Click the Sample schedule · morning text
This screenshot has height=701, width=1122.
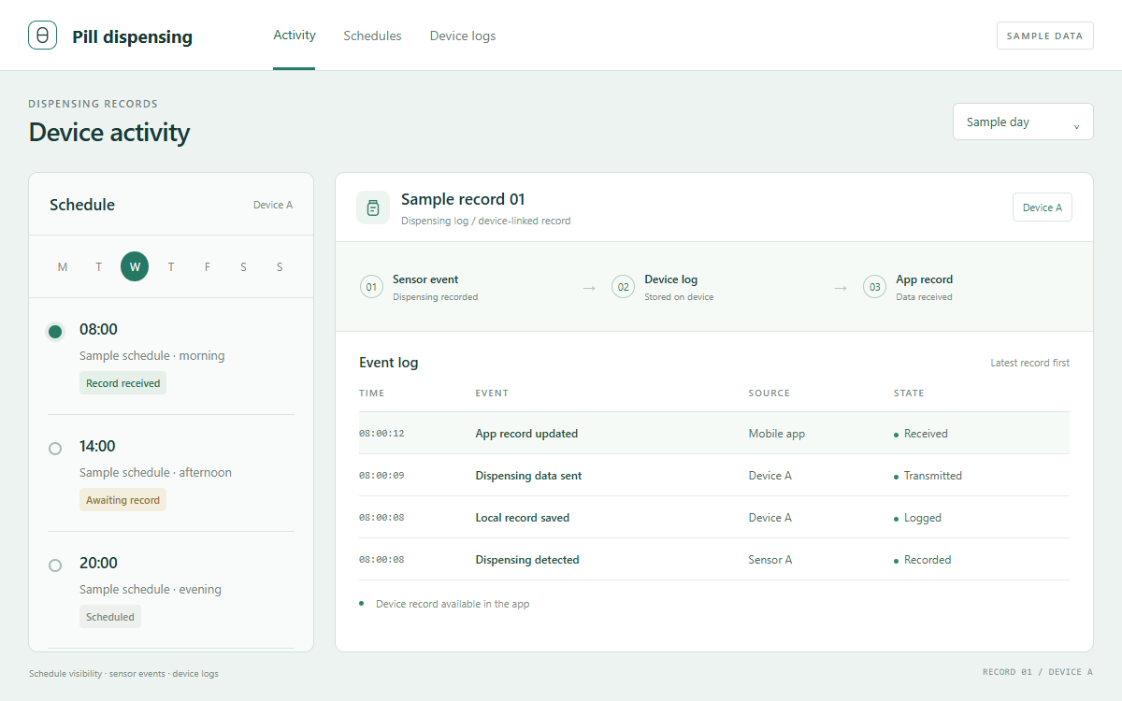coord(151,356)
